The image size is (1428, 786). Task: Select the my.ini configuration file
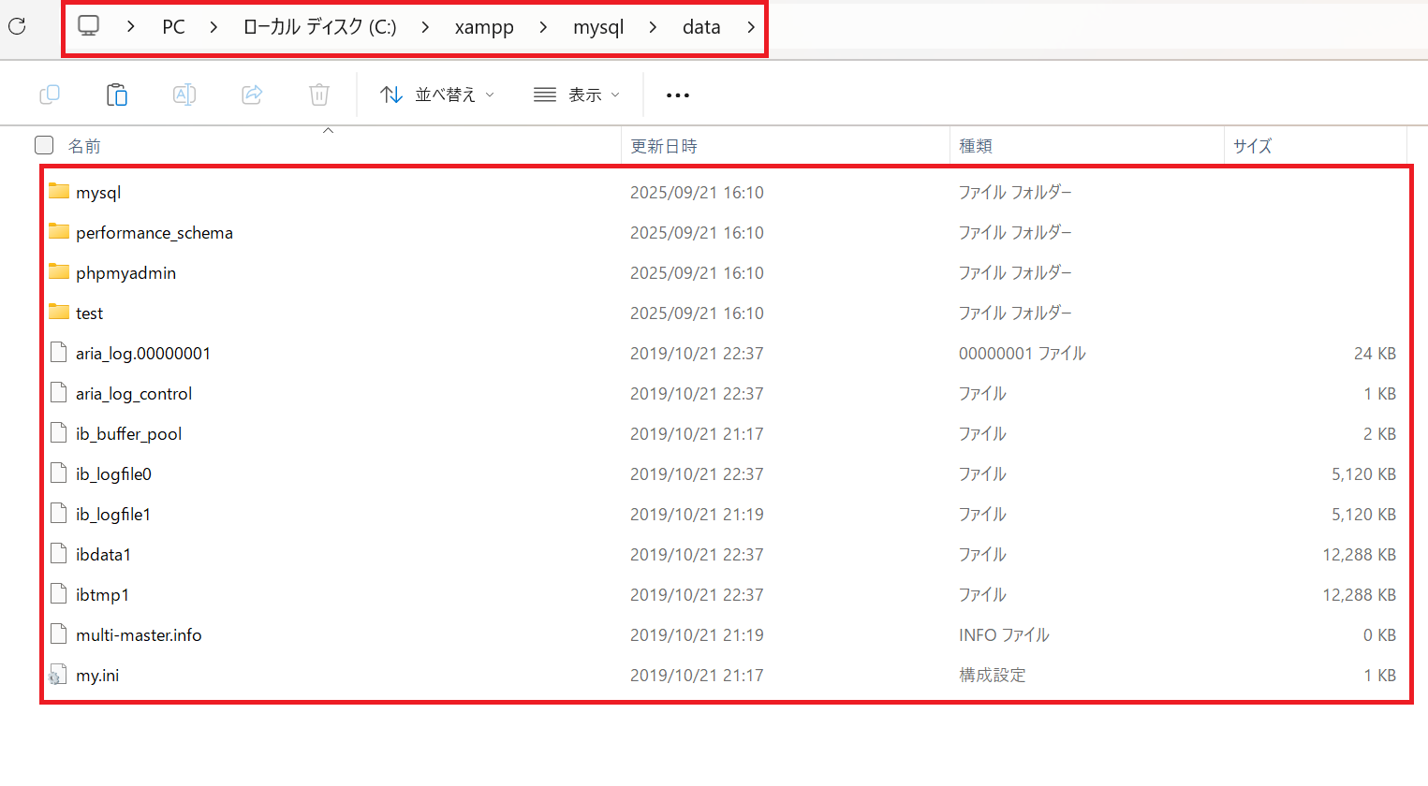(97, 676)
